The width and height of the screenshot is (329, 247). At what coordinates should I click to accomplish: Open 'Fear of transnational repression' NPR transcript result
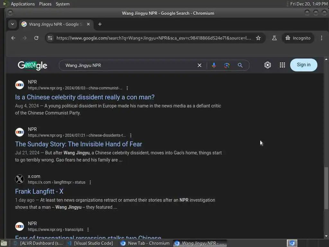coord(88,237)
